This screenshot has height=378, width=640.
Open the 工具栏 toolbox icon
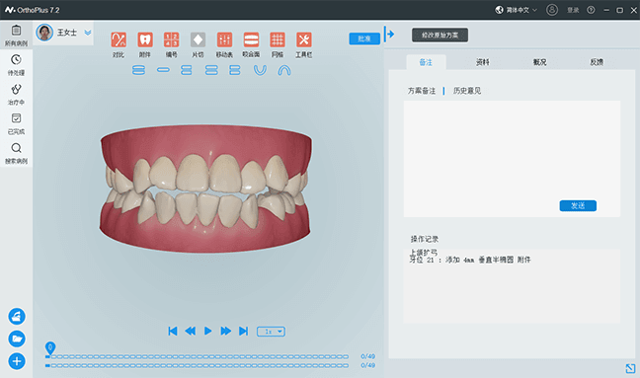(304, 39)
